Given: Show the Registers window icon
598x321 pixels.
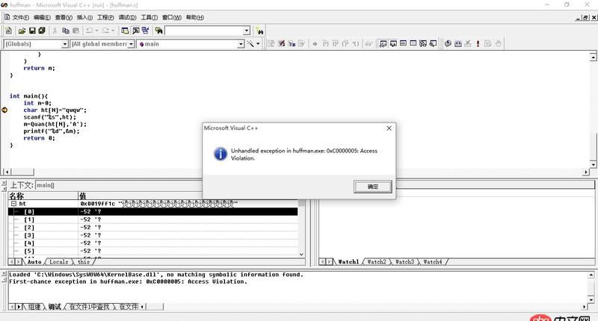Looking at the screenshot, I should (403, 44).
